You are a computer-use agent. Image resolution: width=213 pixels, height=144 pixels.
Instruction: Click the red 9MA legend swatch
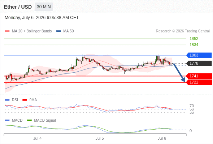pos(25,100)
